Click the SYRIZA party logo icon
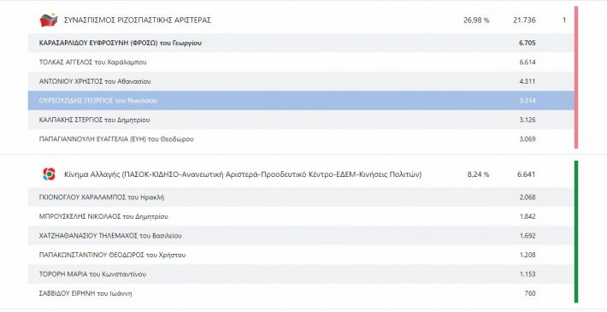The width and height of the screenshot is (607, 312). (x=49, y=20)
